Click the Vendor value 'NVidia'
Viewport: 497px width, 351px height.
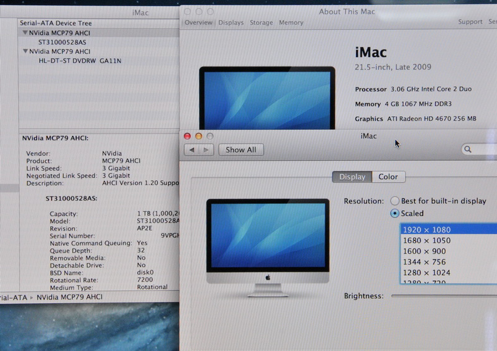point(112,153)
